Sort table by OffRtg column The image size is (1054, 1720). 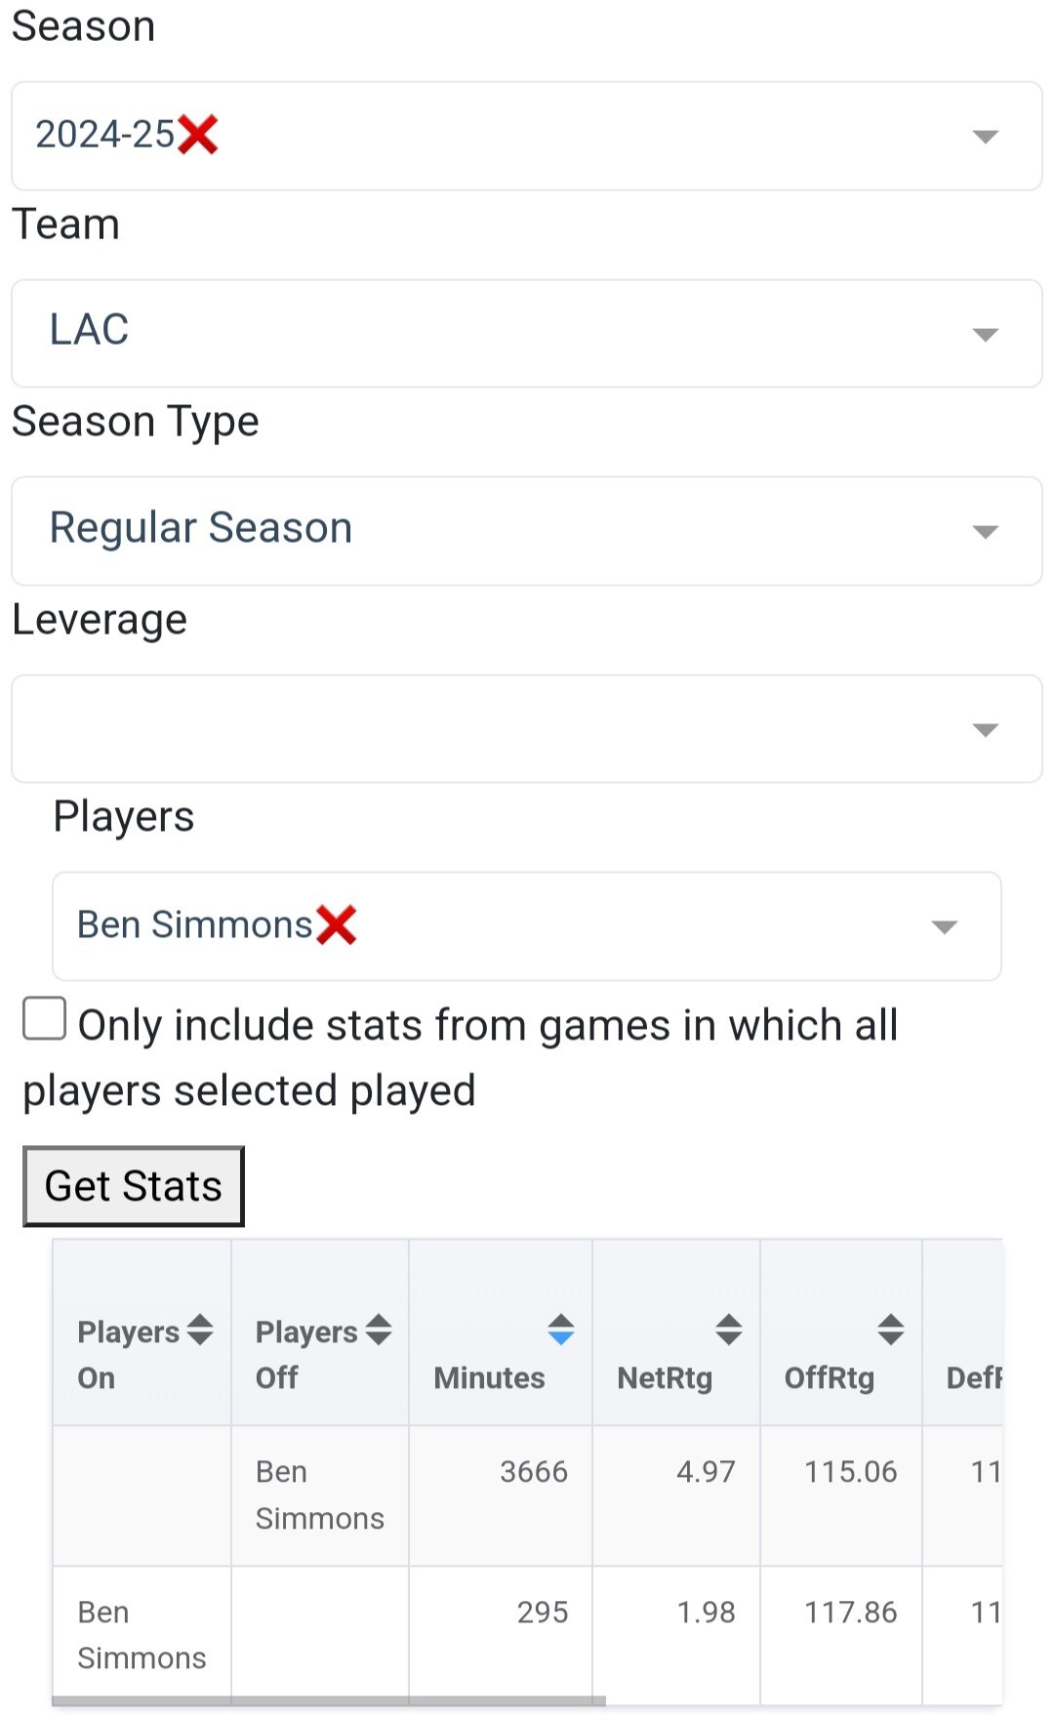click(890, 1330)
